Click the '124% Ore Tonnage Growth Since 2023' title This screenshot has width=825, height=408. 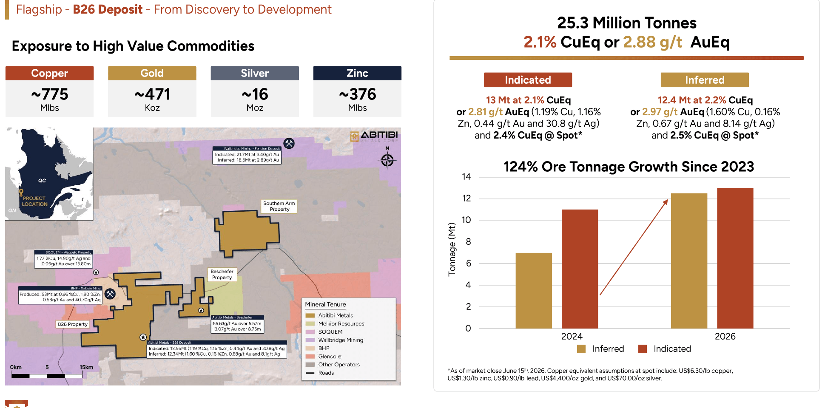click(629, 167)
